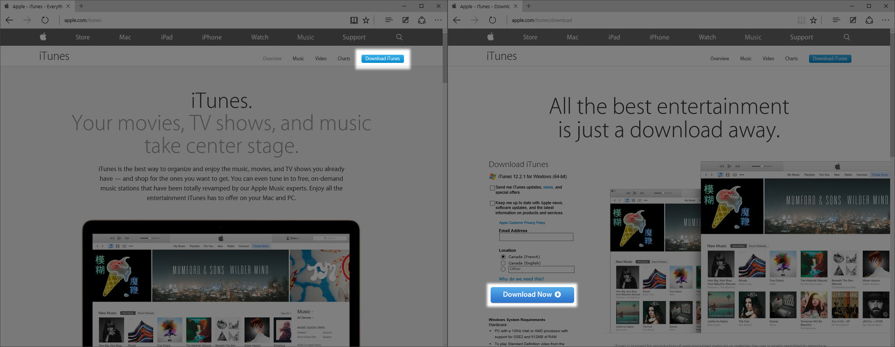Image resolution: width=895 pixels, height=347 pixels.
Task: Open the Hub in the left browser window
Action: point(389,20)
